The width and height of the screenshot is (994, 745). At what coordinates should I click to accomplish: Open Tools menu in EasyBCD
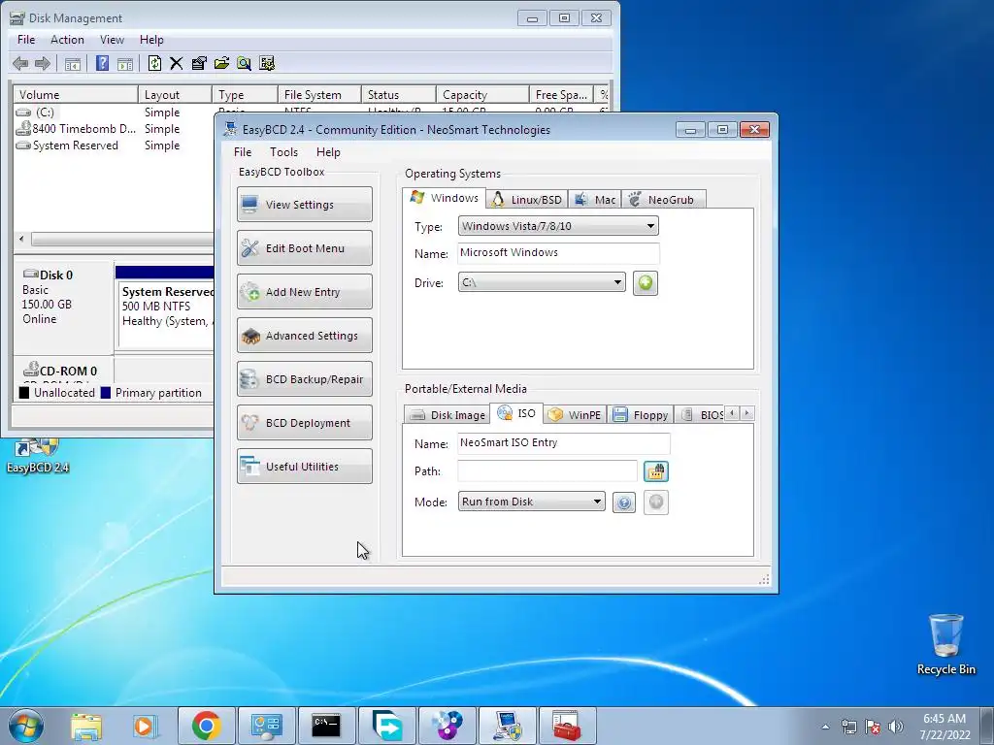tap(283, 152)
